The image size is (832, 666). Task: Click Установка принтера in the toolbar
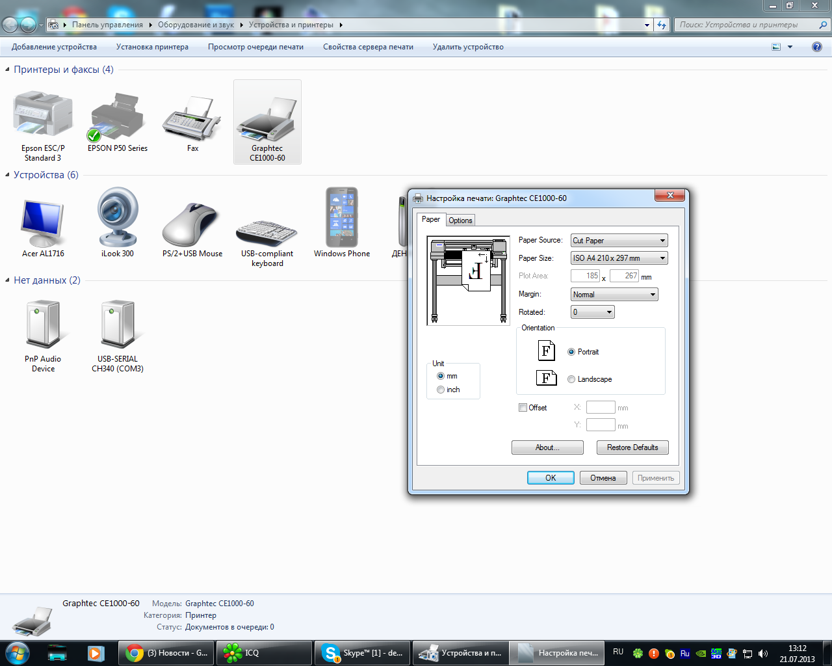pyautogui.click(x=152, y=47)
